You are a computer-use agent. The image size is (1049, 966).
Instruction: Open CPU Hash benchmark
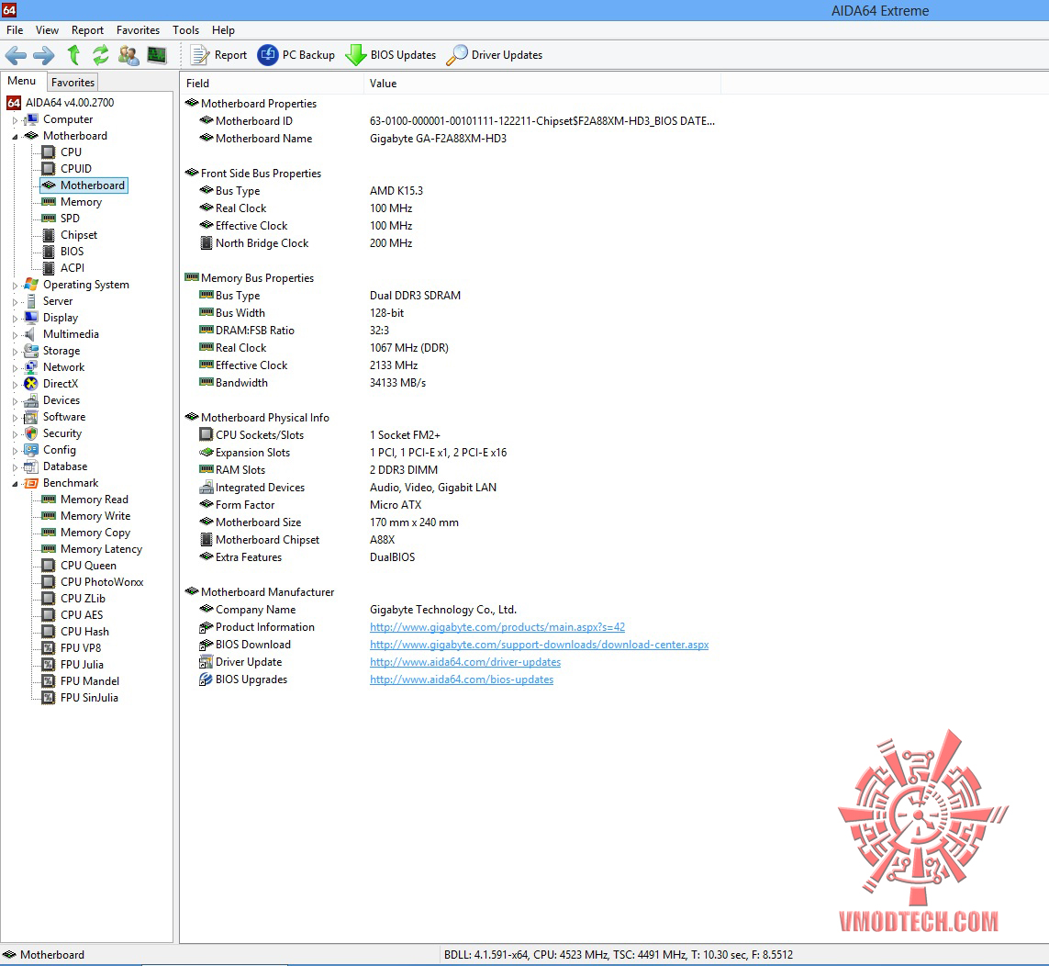(x=84, y=632)
